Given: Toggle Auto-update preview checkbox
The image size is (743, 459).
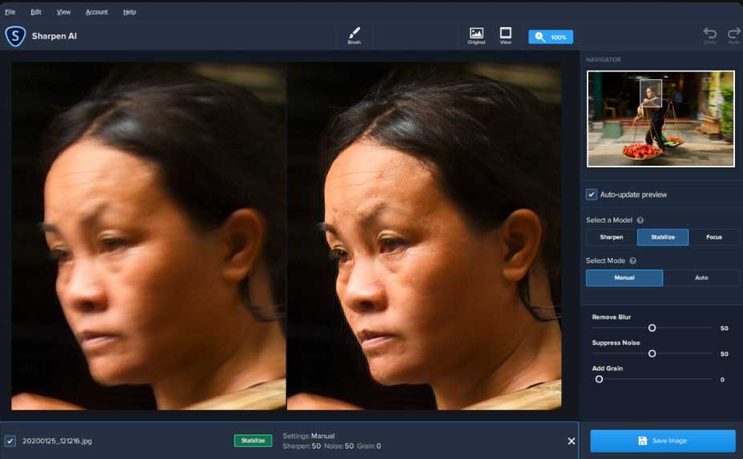Looking at the screenshot, I should (x=592, y=195).
